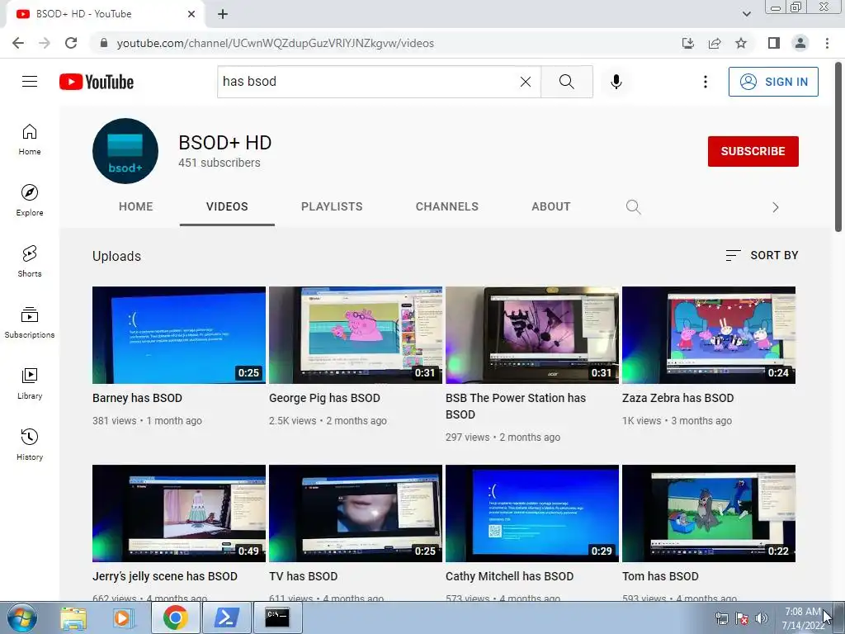The height and width of the screenshot is (634, 845).
Task: Open YouTube settings three-dot menu
Action: coord(705,82)
